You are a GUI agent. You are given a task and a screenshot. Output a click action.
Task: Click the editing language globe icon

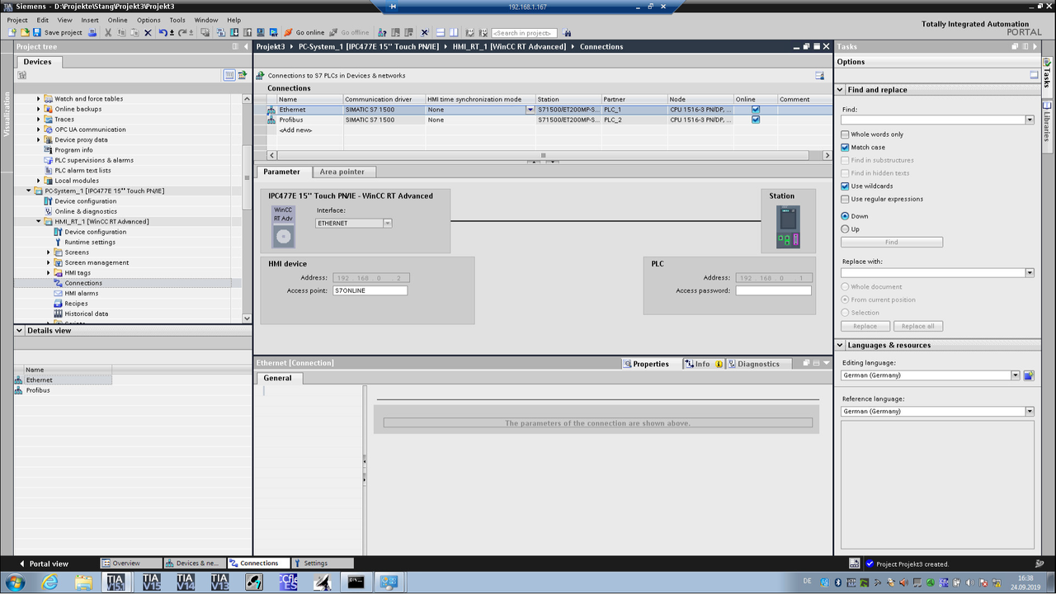click(x=1029, y=375)
